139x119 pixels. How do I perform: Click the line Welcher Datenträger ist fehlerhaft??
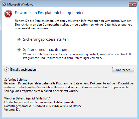27,98
